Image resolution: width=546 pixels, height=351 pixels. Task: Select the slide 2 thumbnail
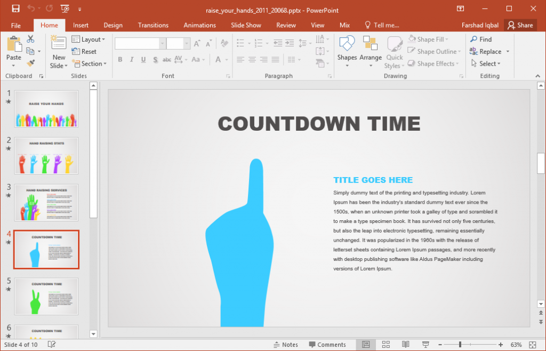(x=46, y=156)
